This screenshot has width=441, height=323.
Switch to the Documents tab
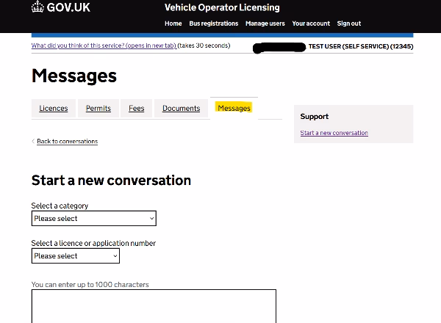pos(181,109)
